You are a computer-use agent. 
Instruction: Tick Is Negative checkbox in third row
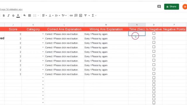pyautogui.click(x=154, y=43)
